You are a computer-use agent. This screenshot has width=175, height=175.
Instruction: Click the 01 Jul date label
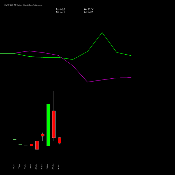[58, 167]
